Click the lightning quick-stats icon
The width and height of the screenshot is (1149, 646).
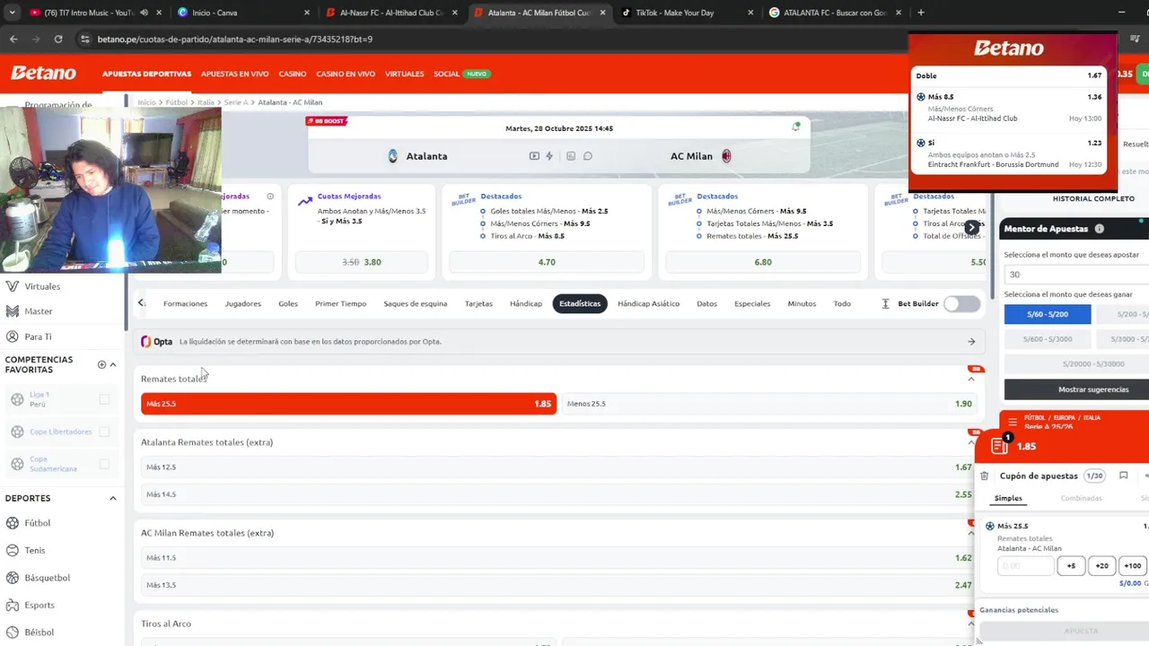click(549, 156)
